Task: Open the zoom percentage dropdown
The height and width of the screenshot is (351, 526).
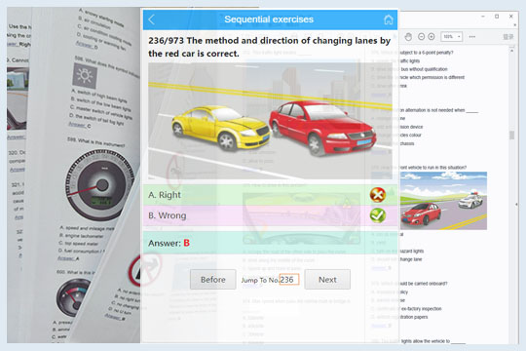Action: [452, 37]
